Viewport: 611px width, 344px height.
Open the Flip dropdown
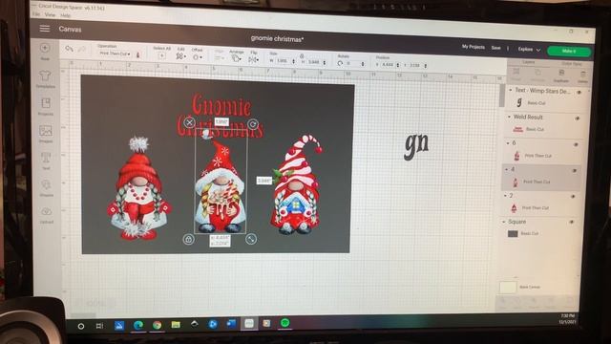(x=253, y=59)
